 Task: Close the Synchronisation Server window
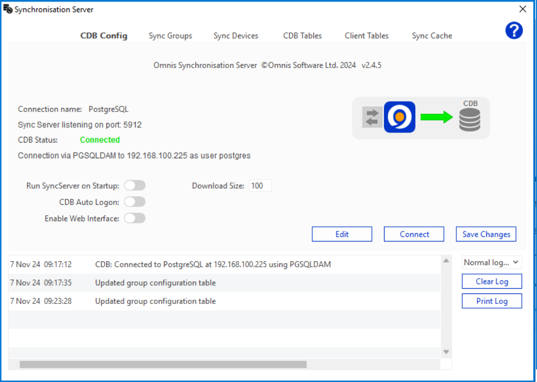(x=523, y=9)
